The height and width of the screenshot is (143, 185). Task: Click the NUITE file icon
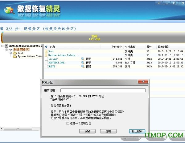point(46,67)
